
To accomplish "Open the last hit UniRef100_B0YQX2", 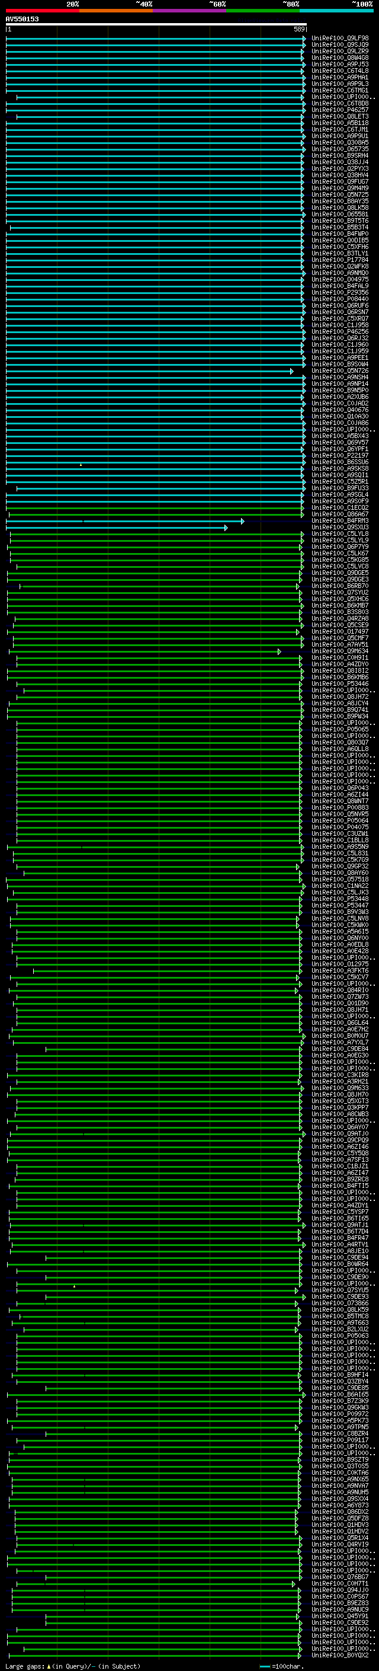I will tap(339, 1656).
